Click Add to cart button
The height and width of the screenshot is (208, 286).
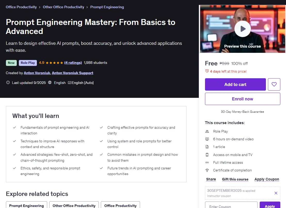[235, 84]
